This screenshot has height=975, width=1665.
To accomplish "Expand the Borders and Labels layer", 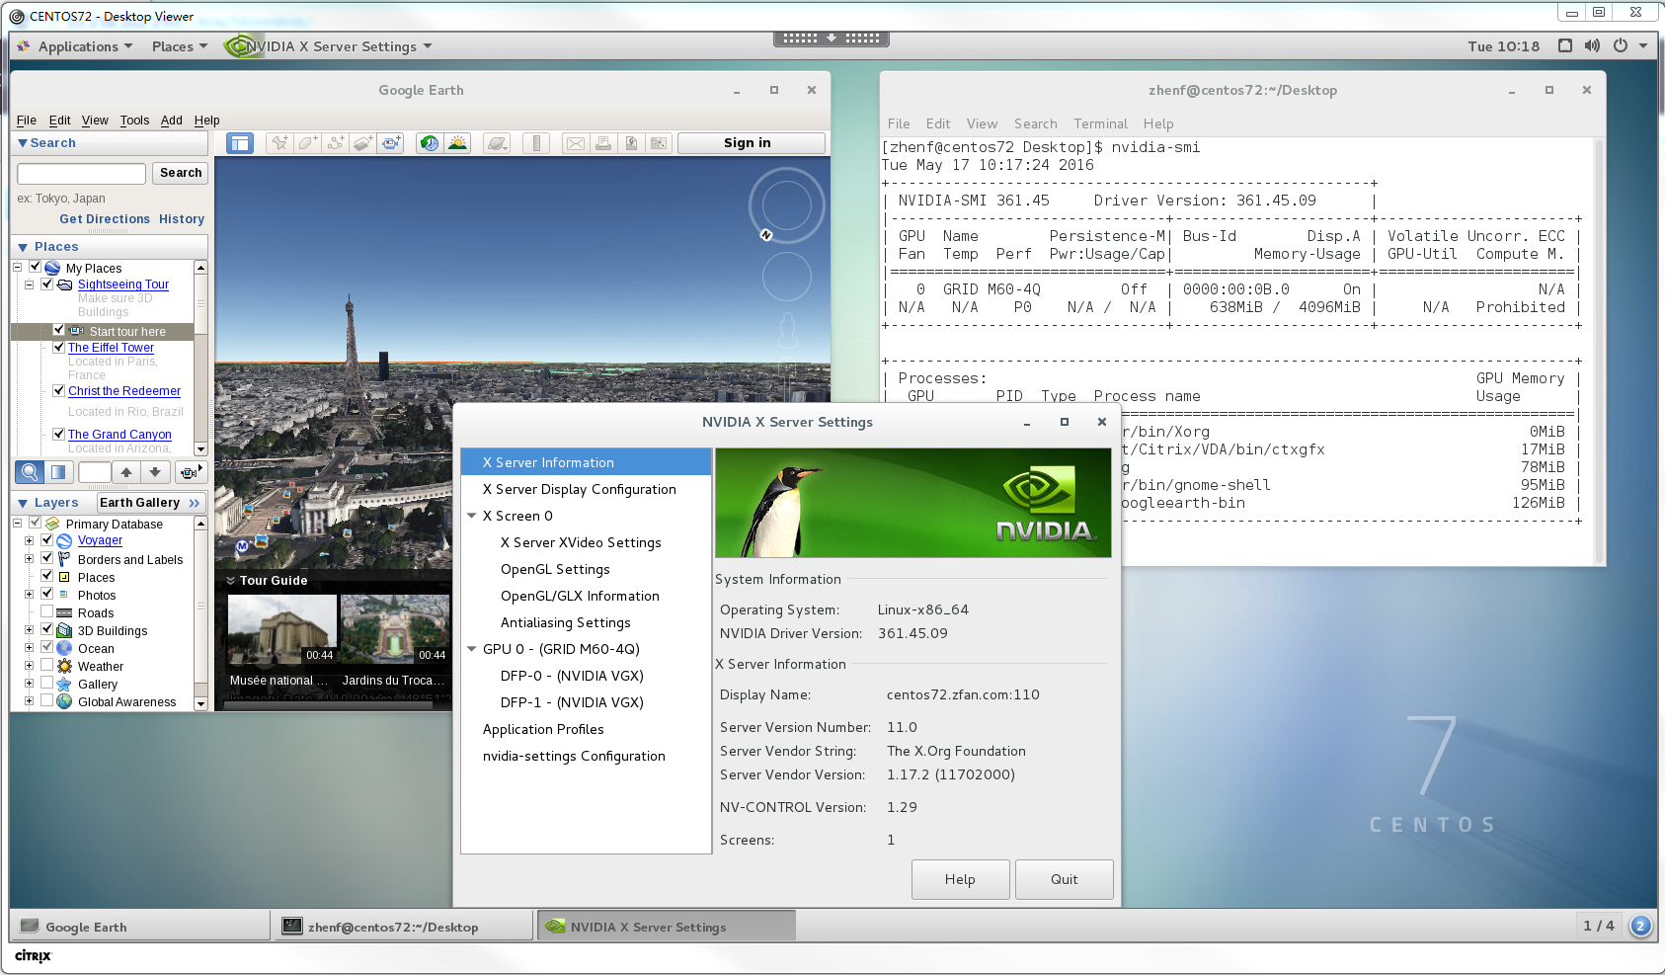I will (29, 559).
